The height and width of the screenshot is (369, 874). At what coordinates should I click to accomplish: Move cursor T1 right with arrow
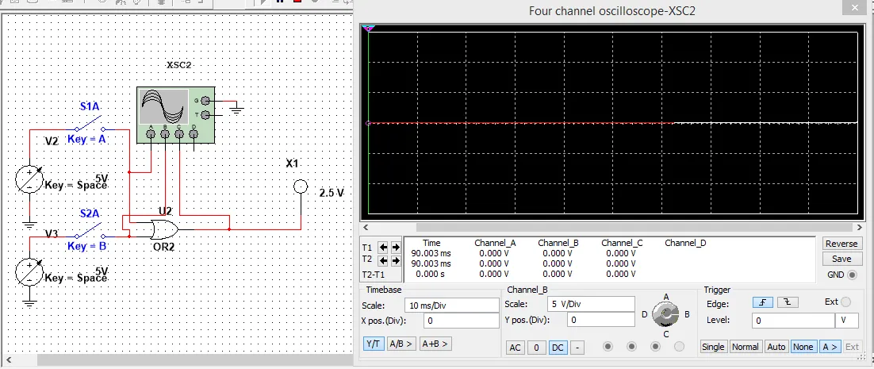point(395,248)
